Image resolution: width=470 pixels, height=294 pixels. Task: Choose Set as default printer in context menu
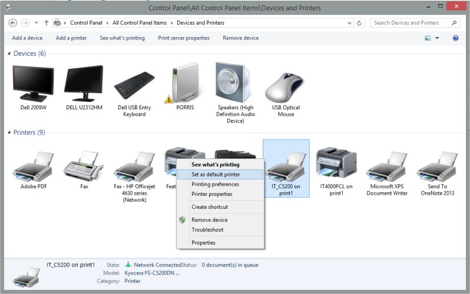pyautogui.click(x=215, y=175)
